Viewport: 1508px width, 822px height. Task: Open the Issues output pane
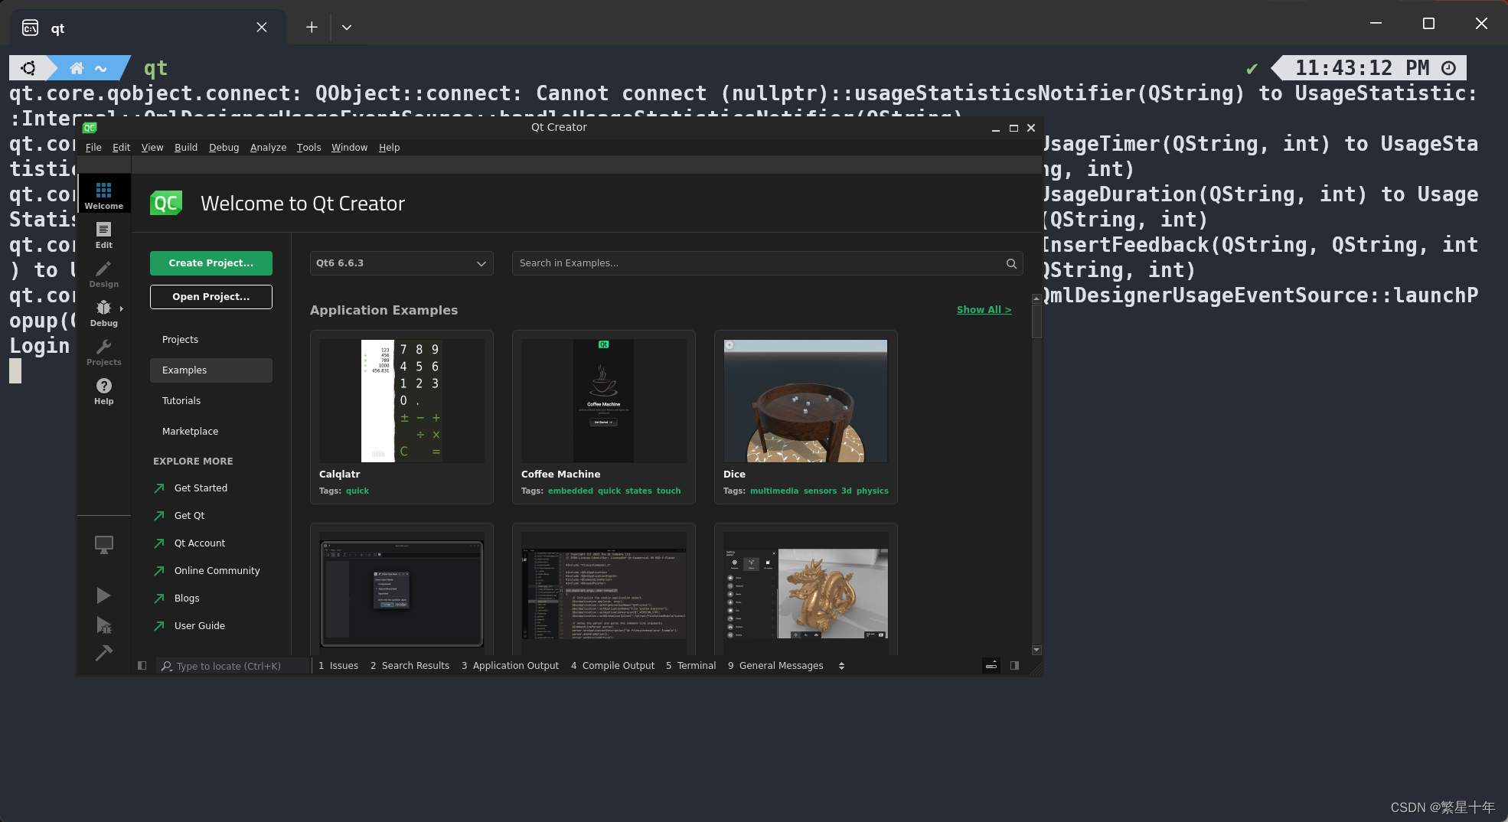(x=338, y=666)
